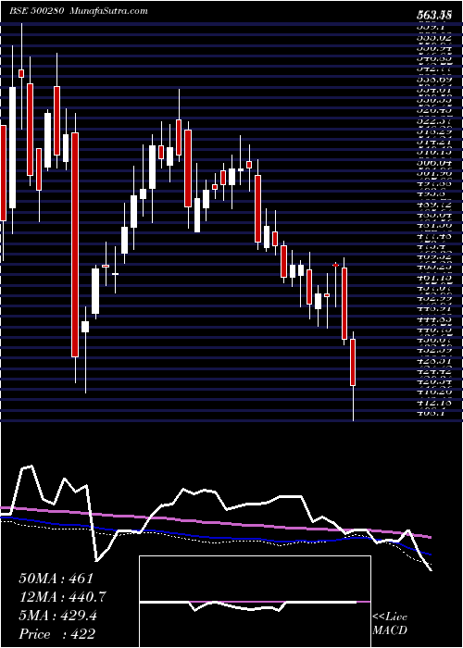Click the "5MA : 429.4" reading
The width and height of the screenshot is (463, 648).
coord(57,616)
